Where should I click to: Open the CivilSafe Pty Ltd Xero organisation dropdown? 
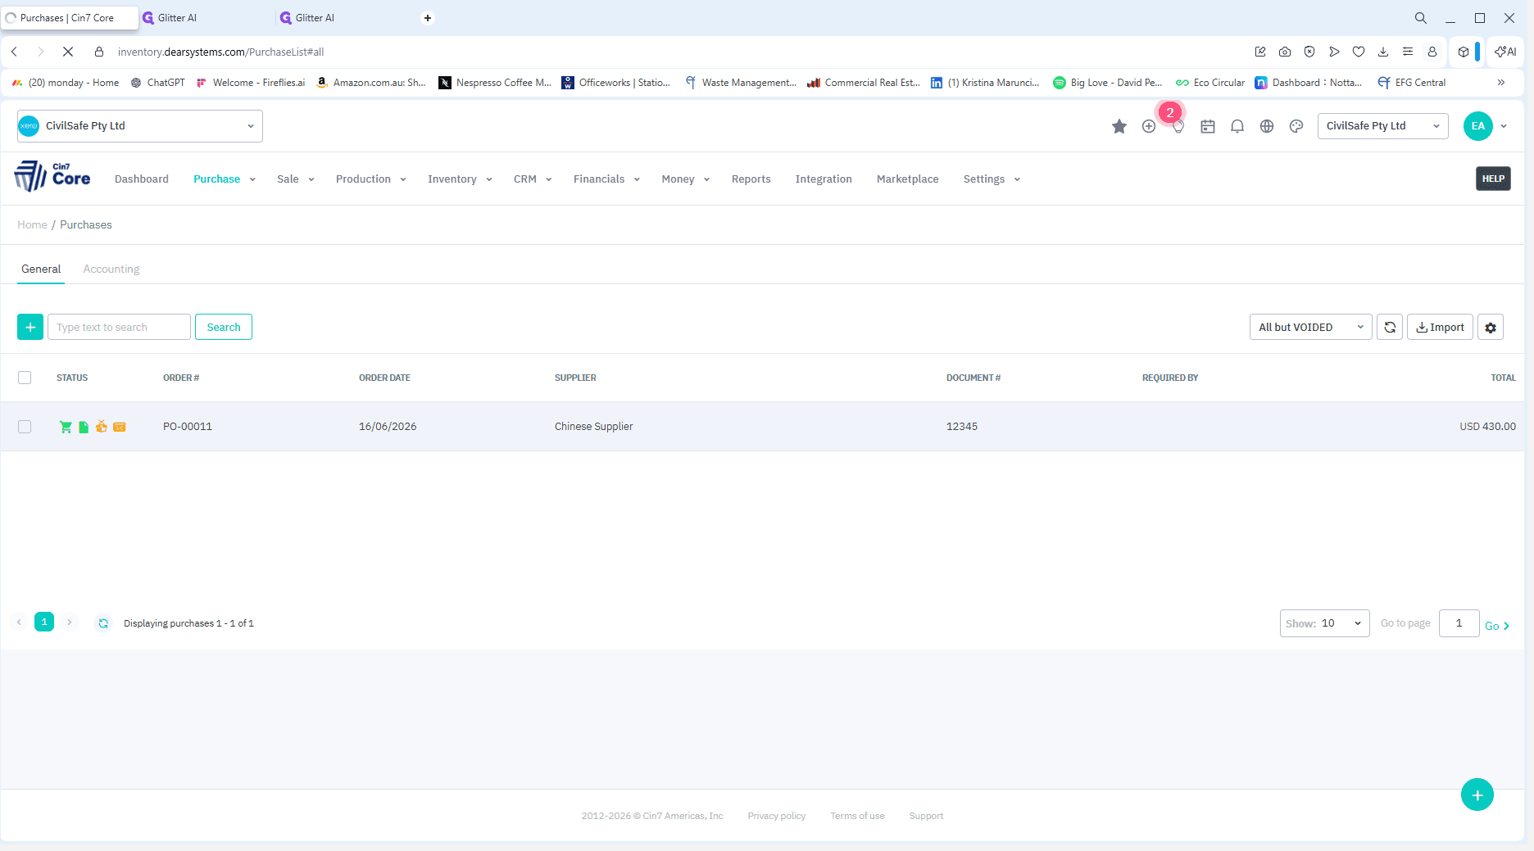point(140,126)
